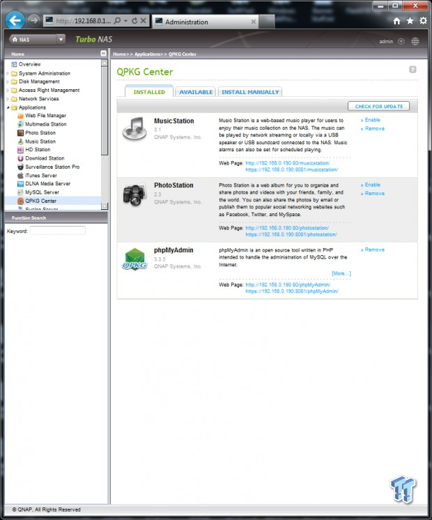The height and width of the screenshot is (520, 432).
Task: Click the phpMyAdmin QPKG icon
Action: (134, 259)
